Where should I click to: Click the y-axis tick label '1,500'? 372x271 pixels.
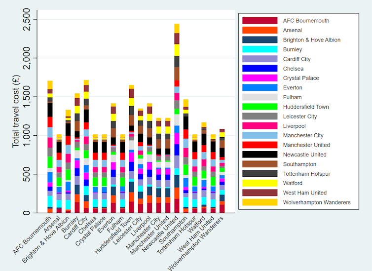click(x=26, y=97)
